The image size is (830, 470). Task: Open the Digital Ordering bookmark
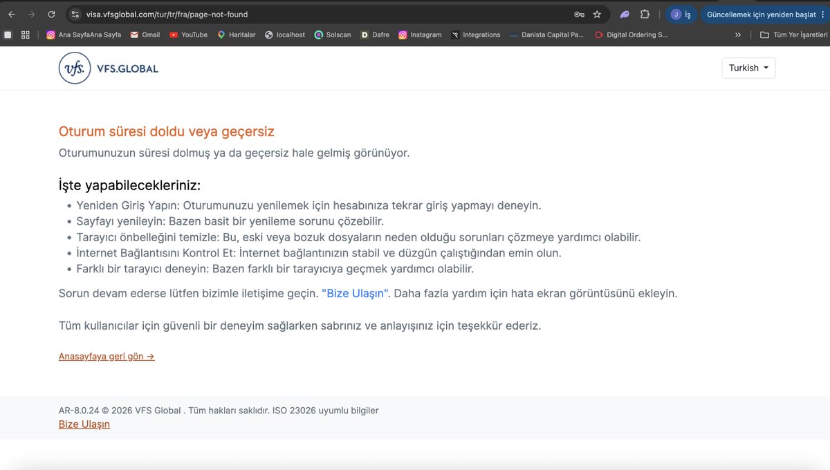(x=631, y=35)
